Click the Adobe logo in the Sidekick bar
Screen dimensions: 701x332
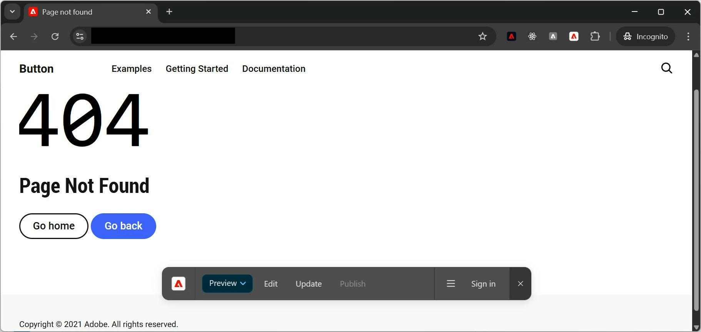tap(179, 284)
